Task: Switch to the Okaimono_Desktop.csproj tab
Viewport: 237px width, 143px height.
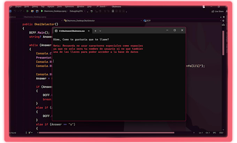Action: pos(33,16)
